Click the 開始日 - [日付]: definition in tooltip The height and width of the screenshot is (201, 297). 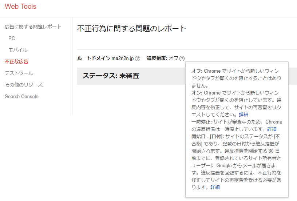pos(236,162)
